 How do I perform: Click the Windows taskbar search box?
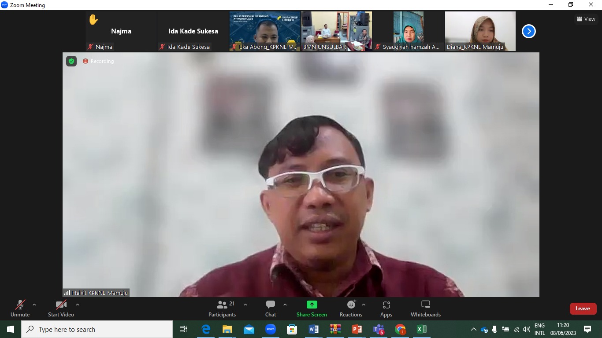pos(97,329)
